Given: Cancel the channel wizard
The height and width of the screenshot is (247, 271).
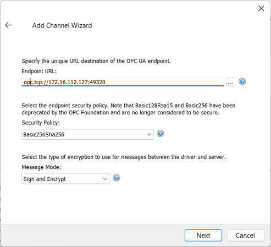Looking at the screenshot, I should point(246,235).
